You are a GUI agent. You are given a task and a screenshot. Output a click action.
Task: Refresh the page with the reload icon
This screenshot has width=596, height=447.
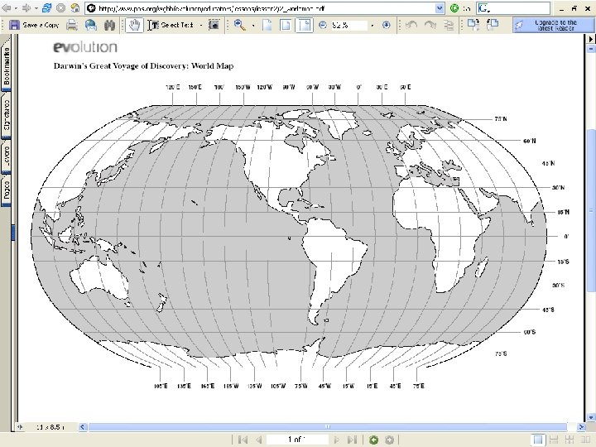[x=47, y=8]
